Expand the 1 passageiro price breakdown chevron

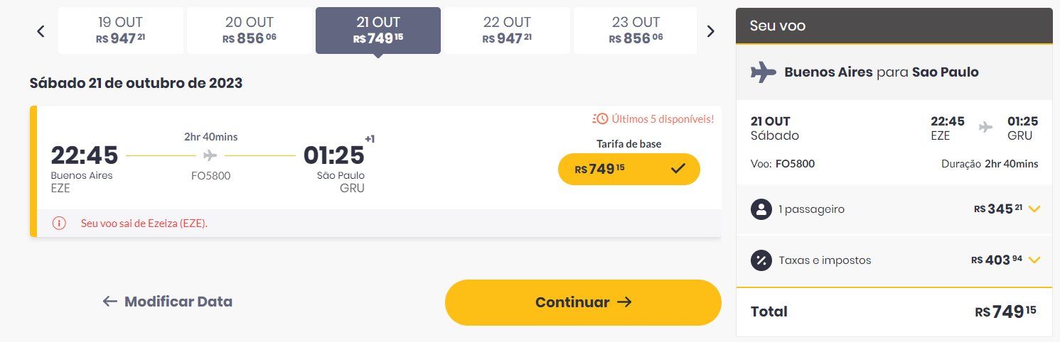[x=1034, y=209]
